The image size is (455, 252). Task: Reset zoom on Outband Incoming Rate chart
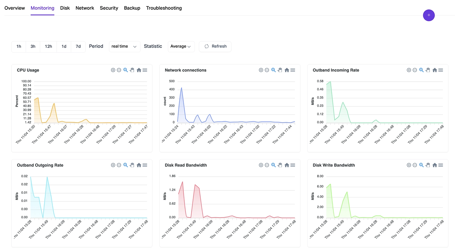pyautogui.click(x=435, y=70)
